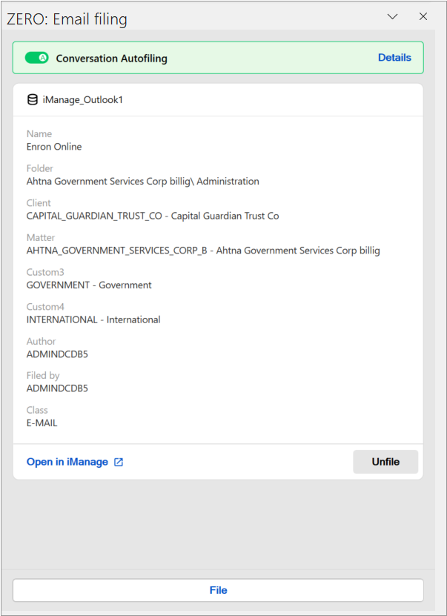Click the Custom3 field label

45,272
